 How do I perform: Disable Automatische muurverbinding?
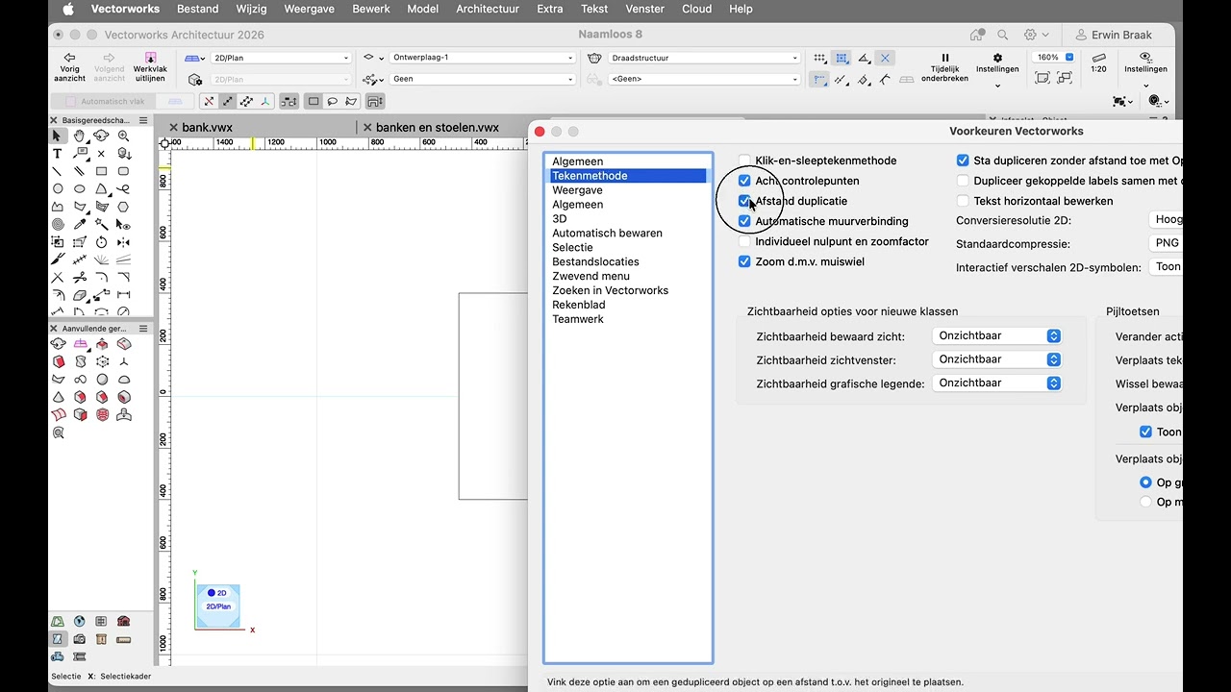point(744,221)
